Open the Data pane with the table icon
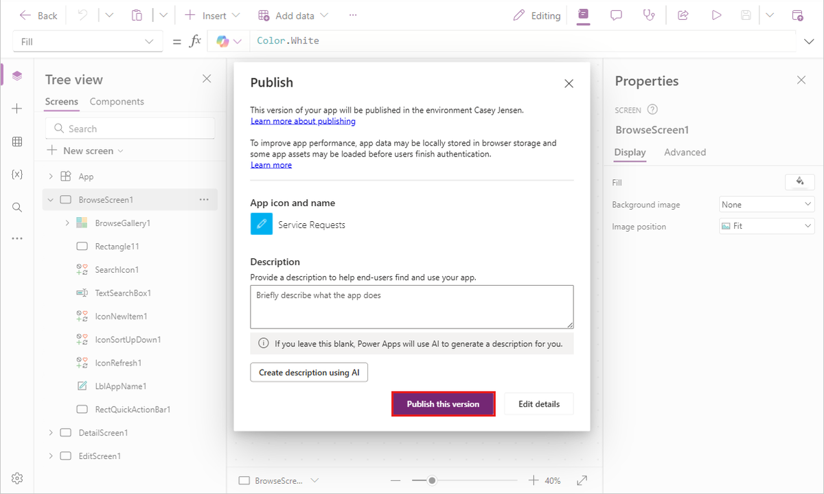The image size is (824, 494). (17, 142)
